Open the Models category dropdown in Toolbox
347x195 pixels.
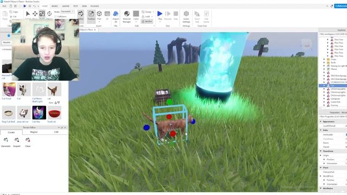point(7,42)
